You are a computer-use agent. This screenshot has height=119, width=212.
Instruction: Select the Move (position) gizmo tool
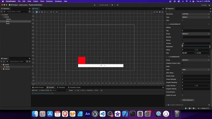point(37,12)
